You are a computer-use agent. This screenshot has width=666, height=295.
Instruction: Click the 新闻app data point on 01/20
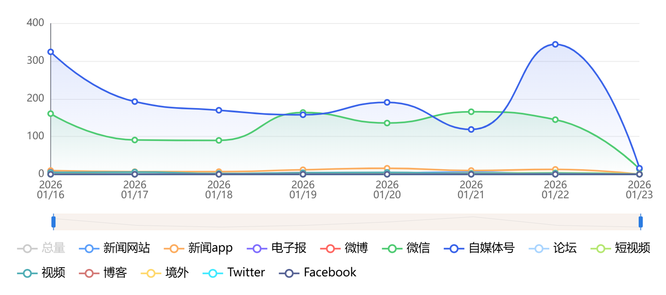click(x=387, y=168)
